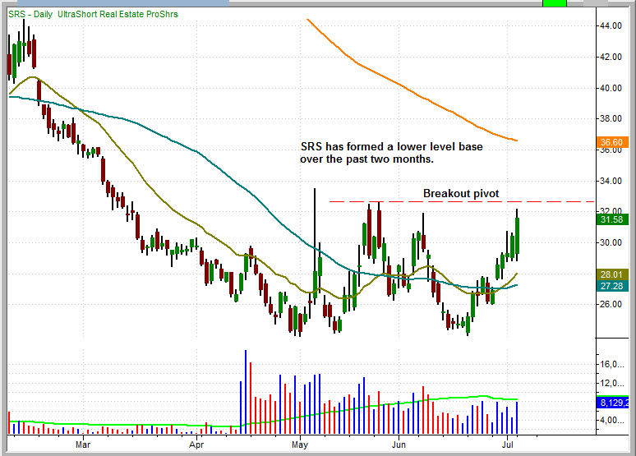Click the SRS - Daily chart title
This screenshot has width=636, height=456.
[x=92, y=14]
